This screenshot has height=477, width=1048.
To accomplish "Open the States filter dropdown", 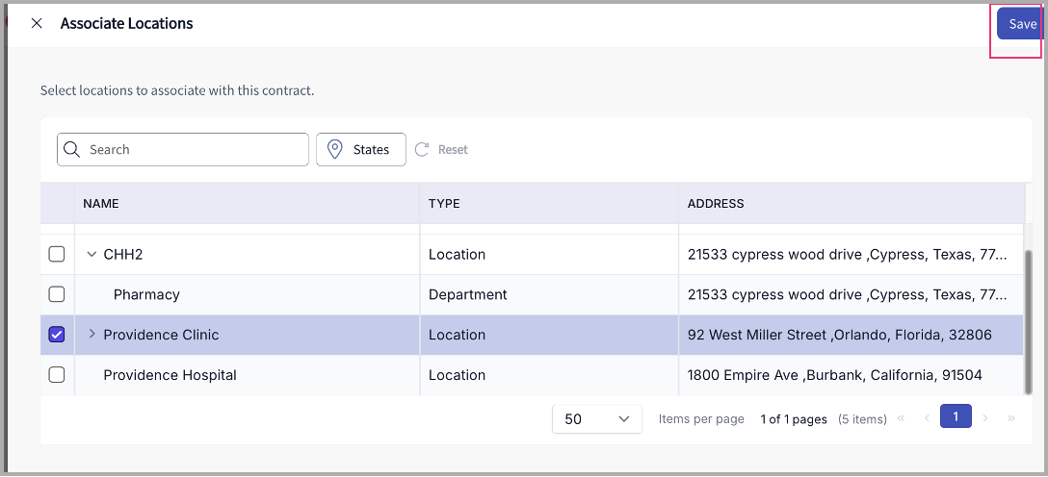I will click(x=361, y=150).
